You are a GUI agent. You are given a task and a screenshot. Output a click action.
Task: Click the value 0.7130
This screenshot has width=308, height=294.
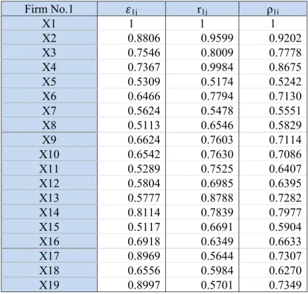click(x=285, y=96)
